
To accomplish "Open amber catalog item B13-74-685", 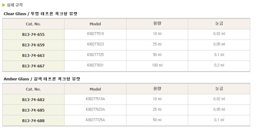I will pos(33,110).
